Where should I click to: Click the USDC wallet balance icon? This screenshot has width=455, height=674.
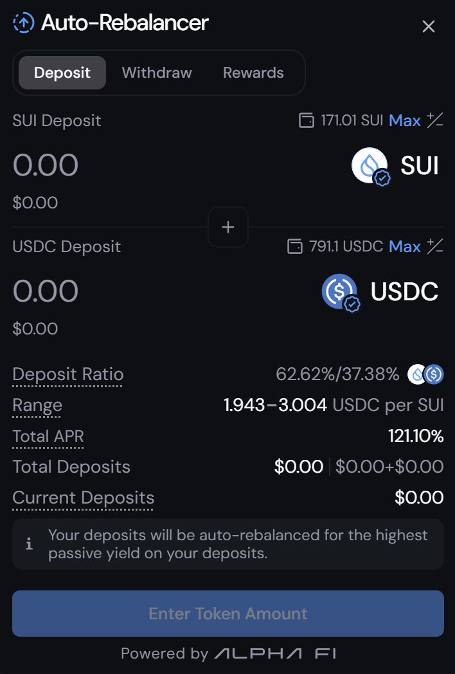(x=294, y=246)
